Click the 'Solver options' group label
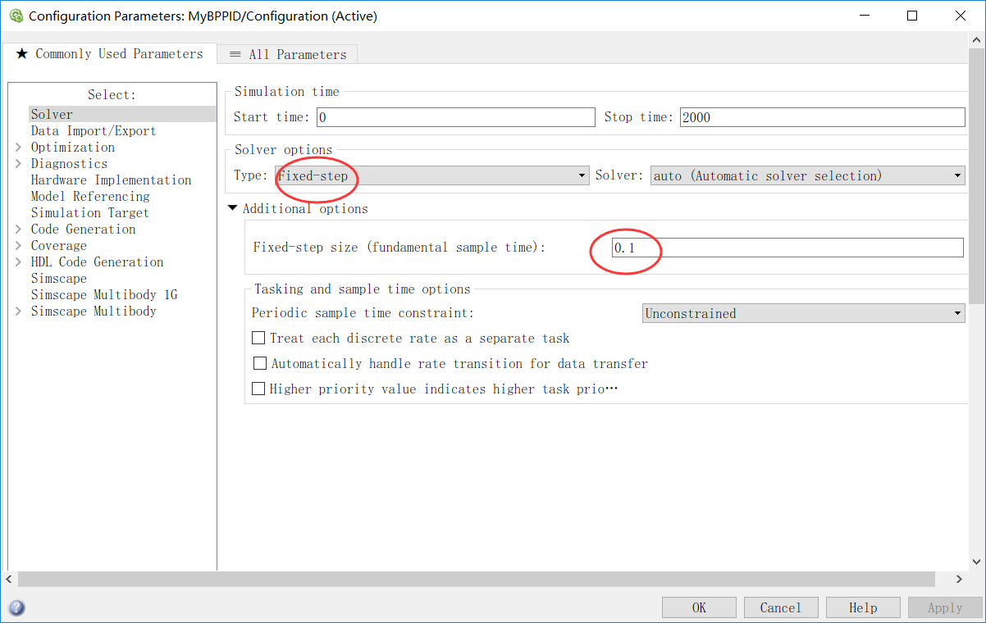Viewport: 986px width, 623px height. (284, 150)
